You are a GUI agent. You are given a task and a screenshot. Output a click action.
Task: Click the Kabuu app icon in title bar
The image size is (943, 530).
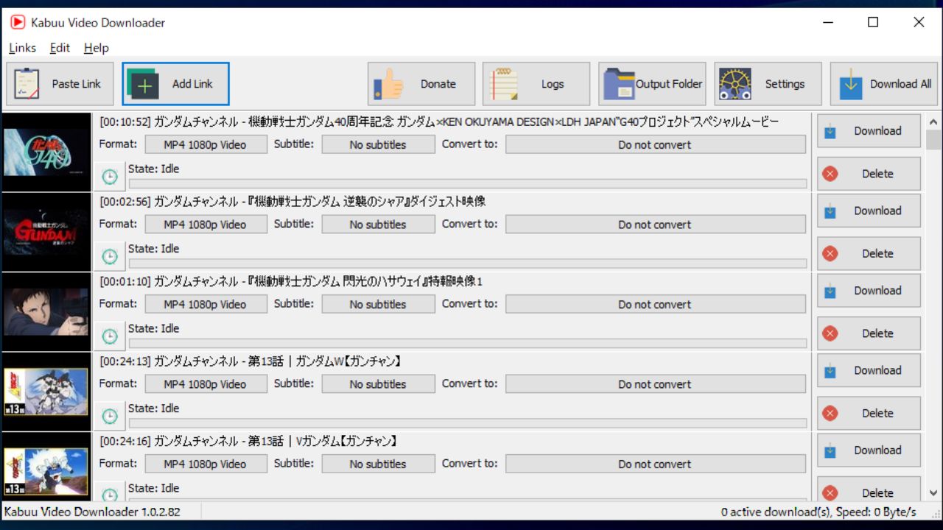(x=18, y=22)
